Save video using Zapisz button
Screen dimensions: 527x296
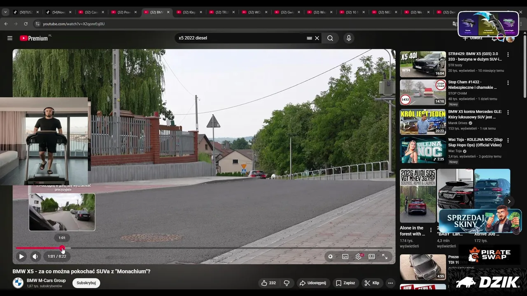[345, 283]
